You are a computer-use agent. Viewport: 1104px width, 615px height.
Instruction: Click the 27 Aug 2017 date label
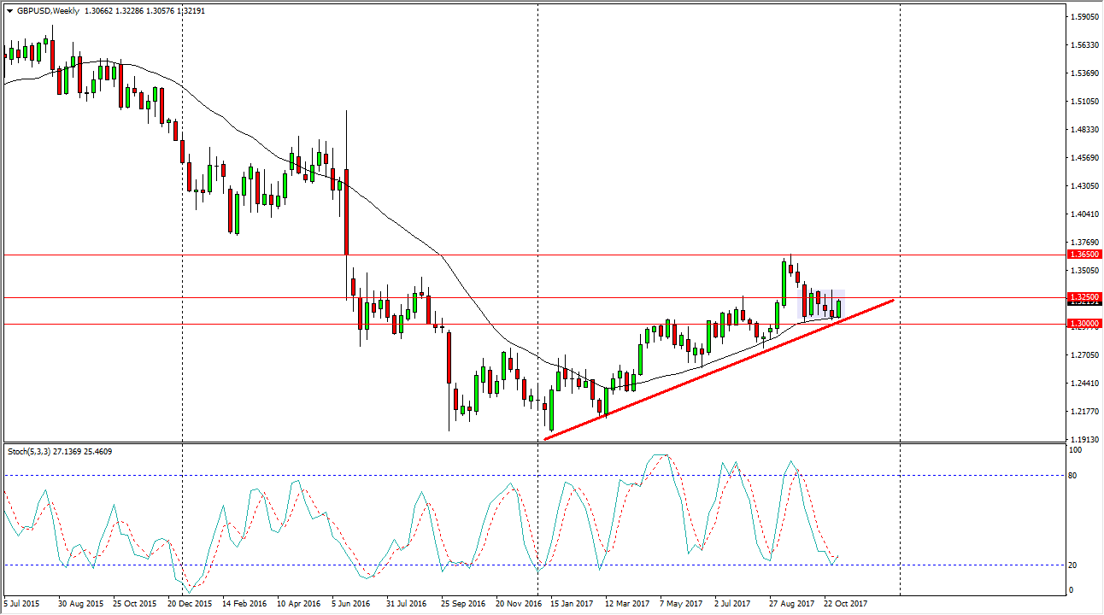[x=791, y=604]
